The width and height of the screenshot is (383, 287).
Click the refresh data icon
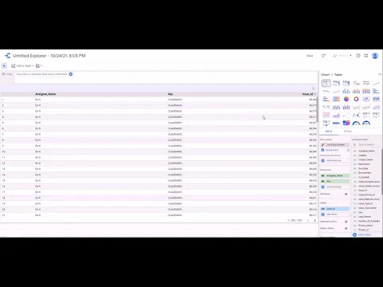tap(323, 56)
